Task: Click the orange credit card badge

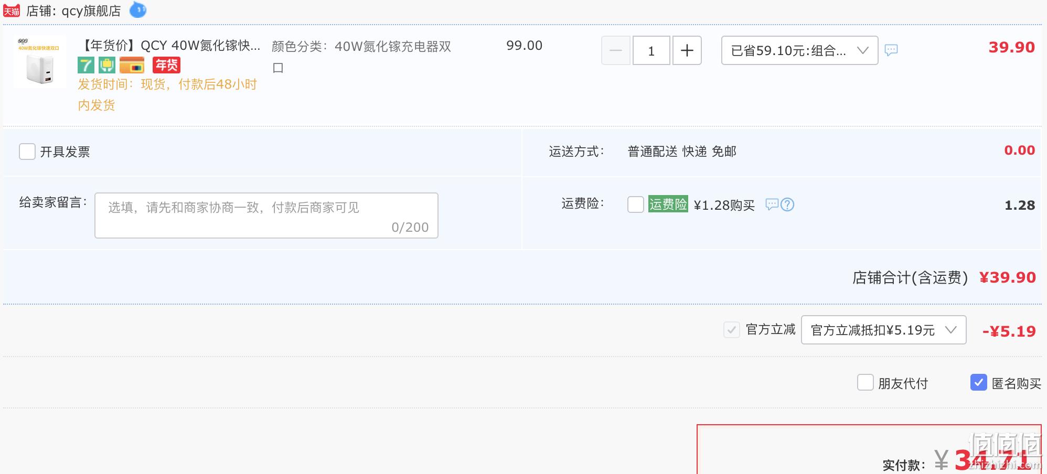Action: 132,66
